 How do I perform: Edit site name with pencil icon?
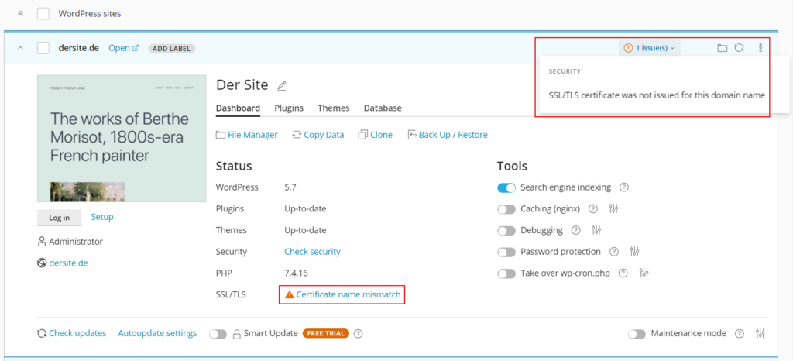[282, 86]
